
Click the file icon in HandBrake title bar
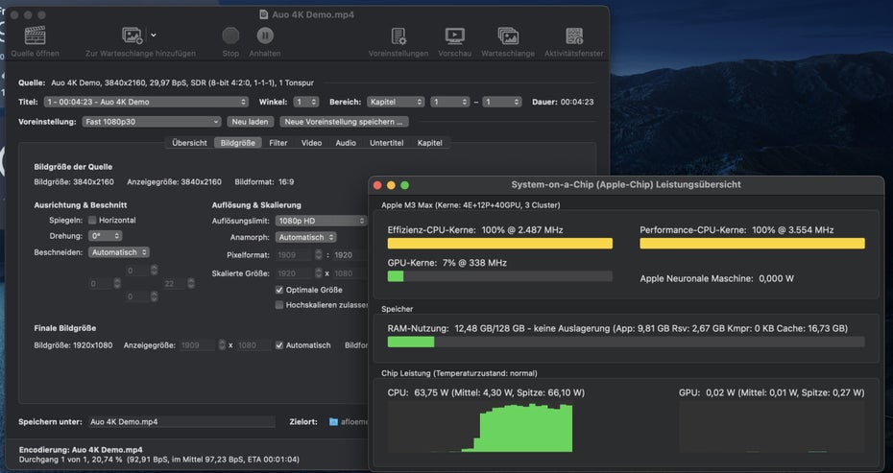click(x=263, y=14)
